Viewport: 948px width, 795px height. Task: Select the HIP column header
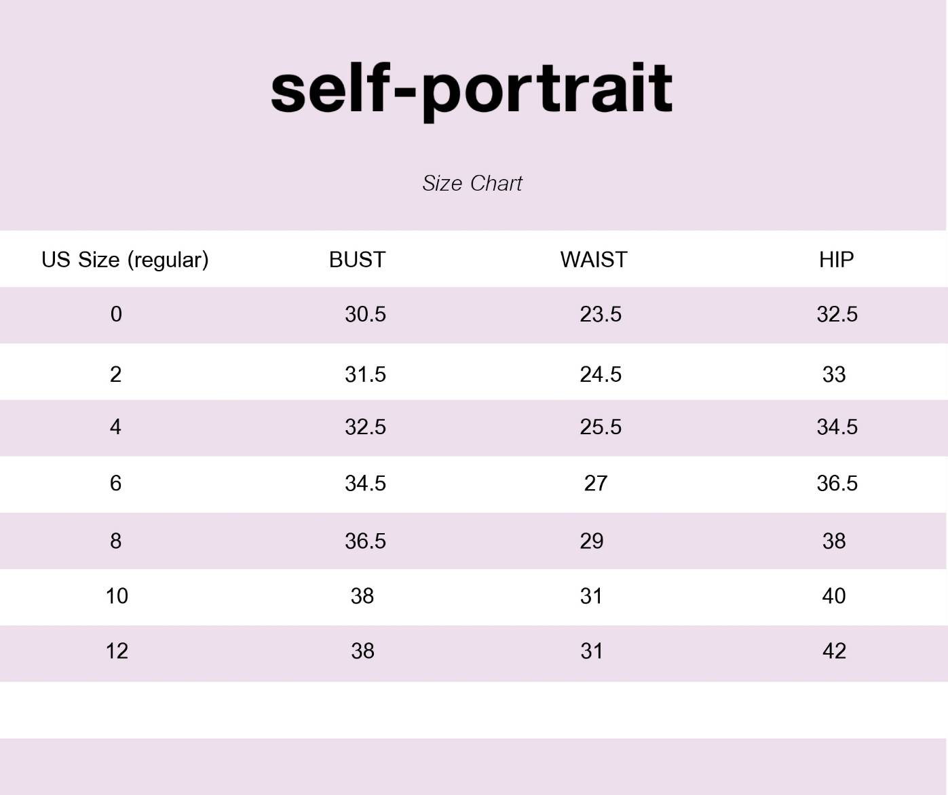pos(836,260)
